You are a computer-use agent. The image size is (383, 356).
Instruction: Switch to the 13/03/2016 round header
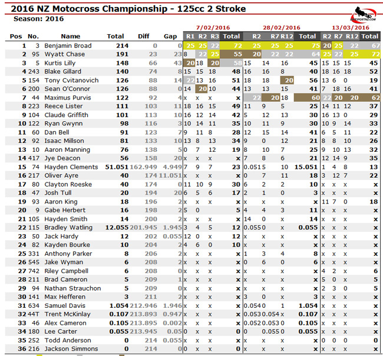[350, 27]
